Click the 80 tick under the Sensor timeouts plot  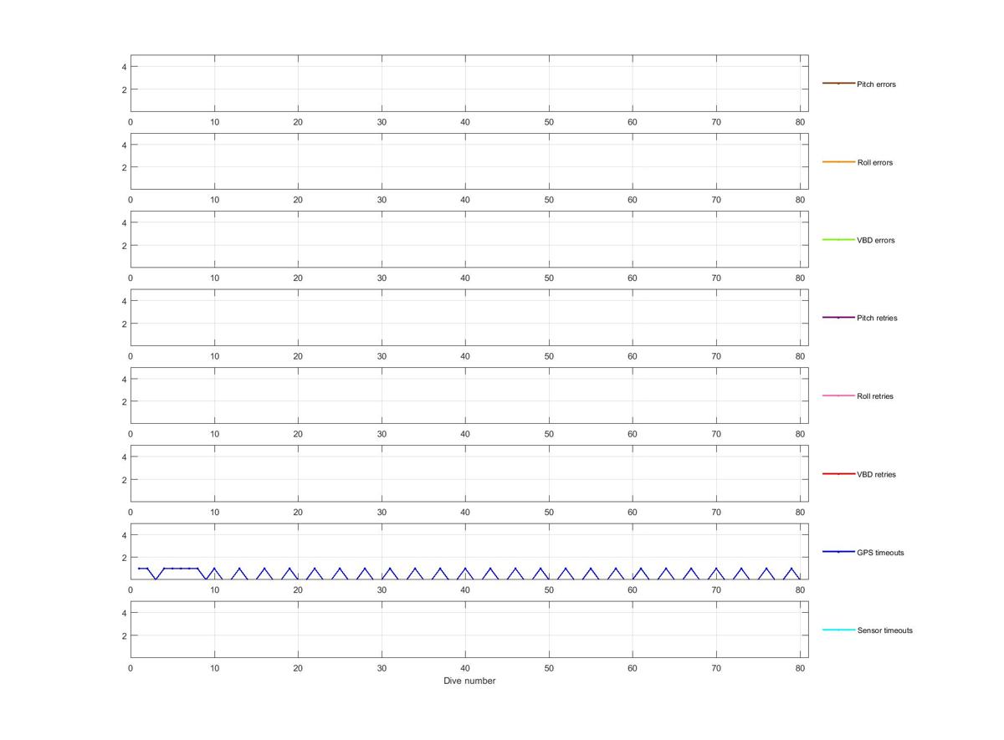pyautogui.click(x=800, y=668)
